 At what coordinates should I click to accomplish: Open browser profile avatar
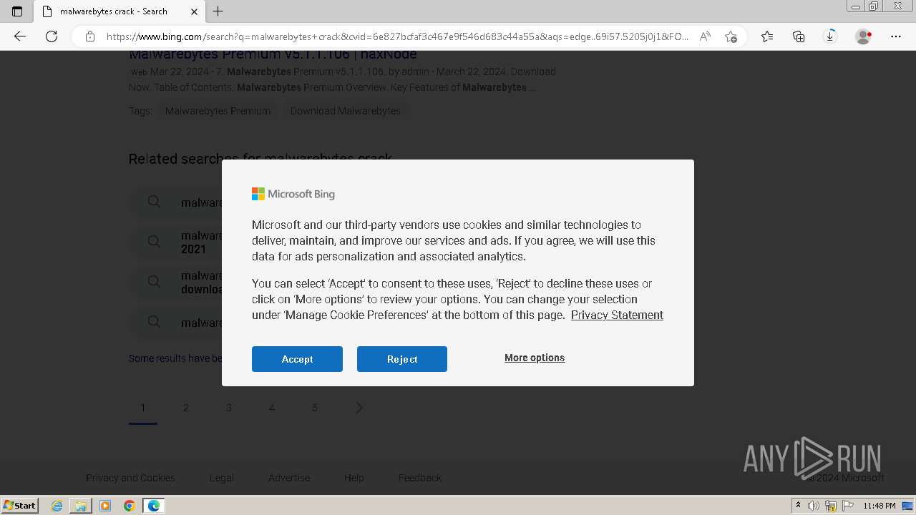coord(864,36)
